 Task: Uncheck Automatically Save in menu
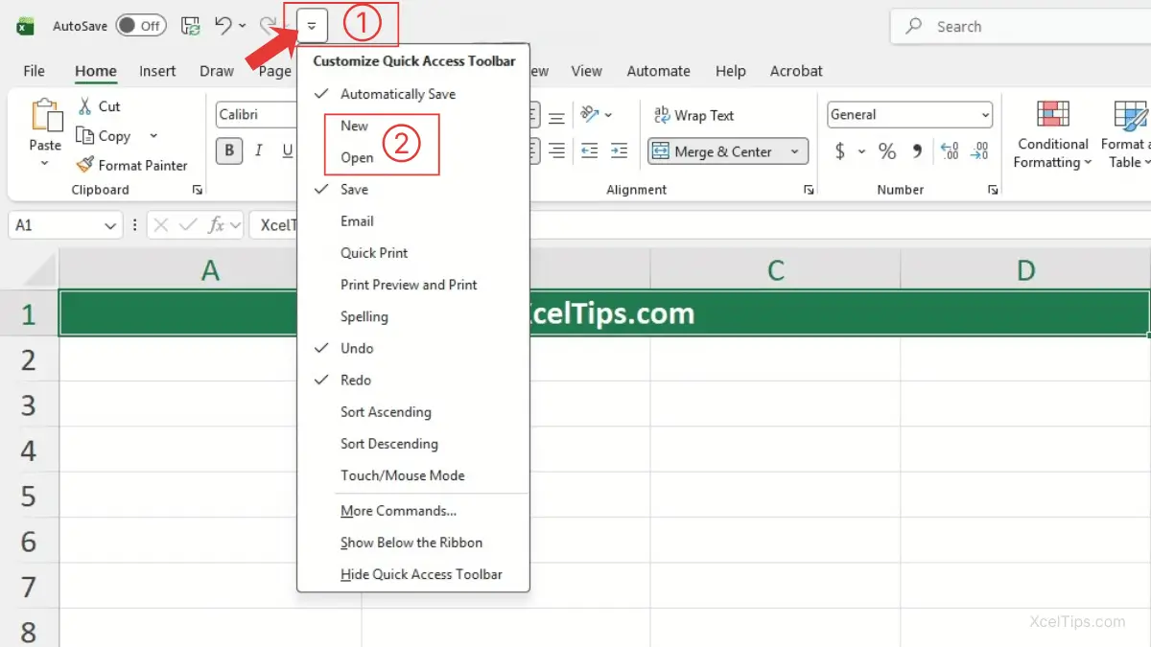tap(397, 94)
